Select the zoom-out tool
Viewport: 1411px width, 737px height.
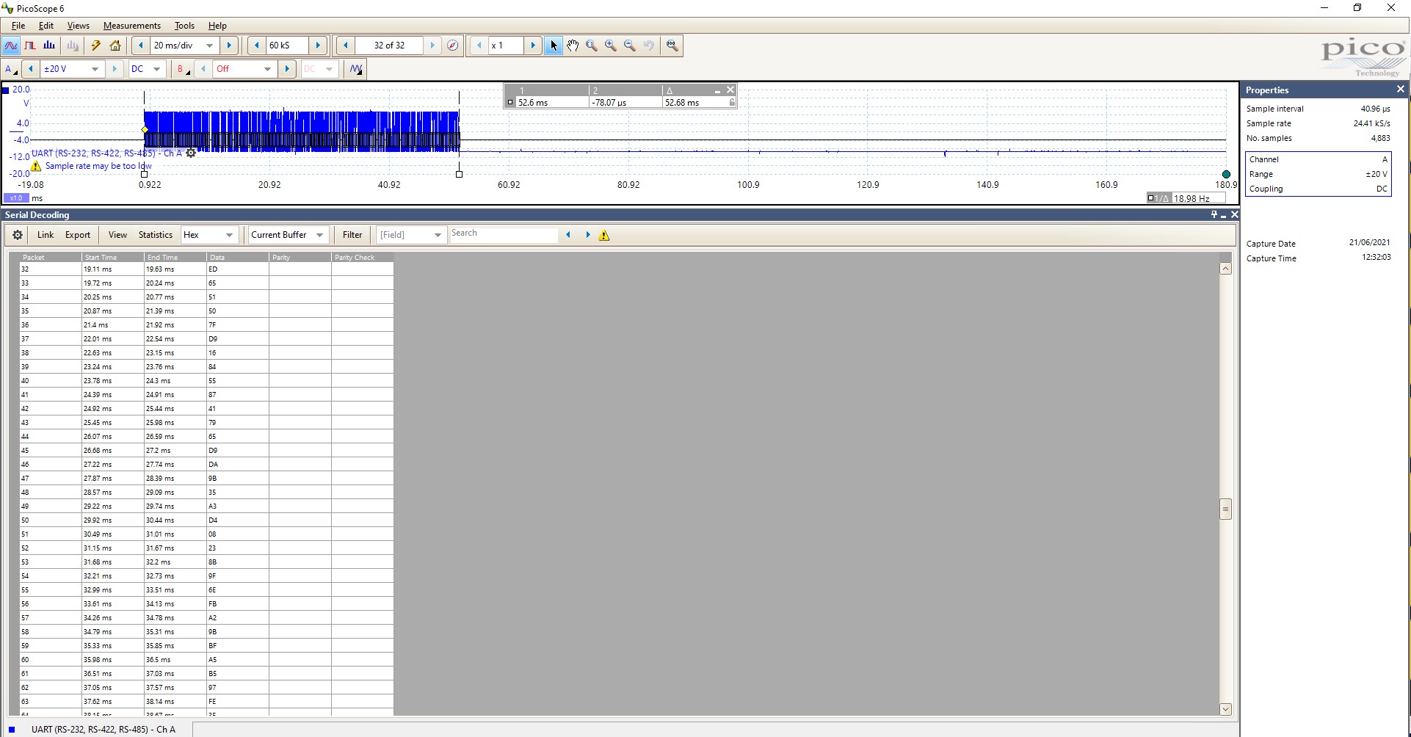click(x=630, y=46)
